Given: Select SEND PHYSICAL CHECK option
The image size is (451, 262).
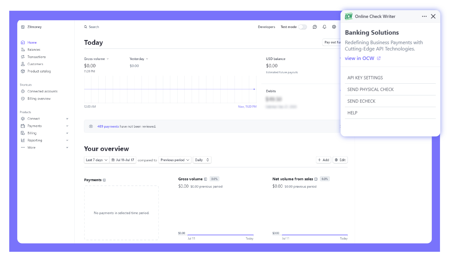Looking at the screenshot, I should click(390, 90).
